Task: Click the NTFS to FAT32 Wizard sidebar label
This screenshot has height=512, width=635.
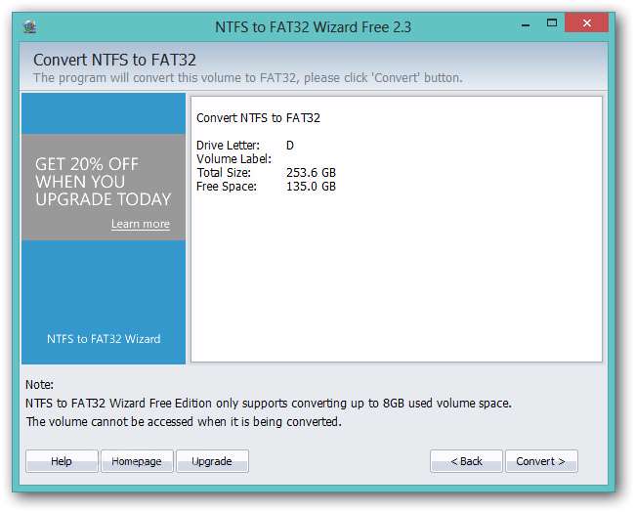Action: click(104, 339)
